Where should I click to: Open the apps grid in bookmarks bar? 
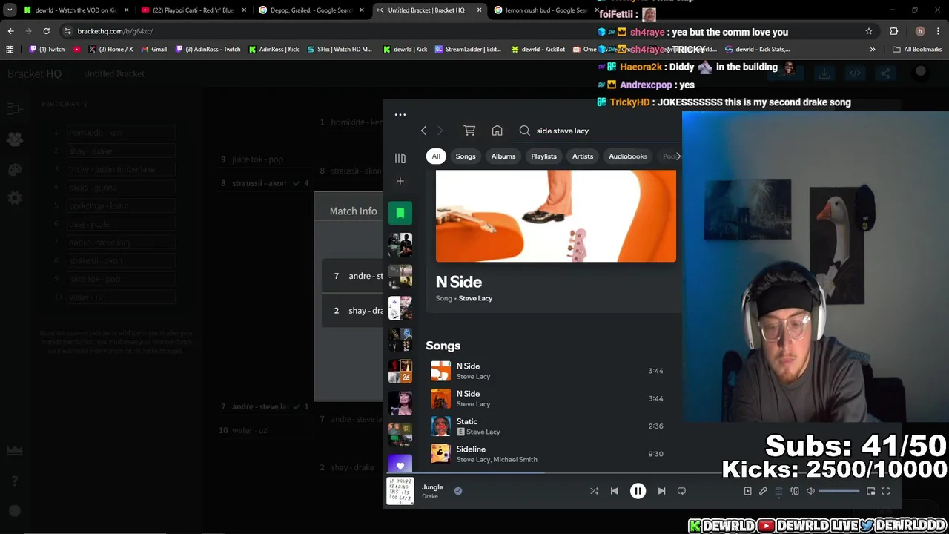pyautogui.click(x=10, y=50)
